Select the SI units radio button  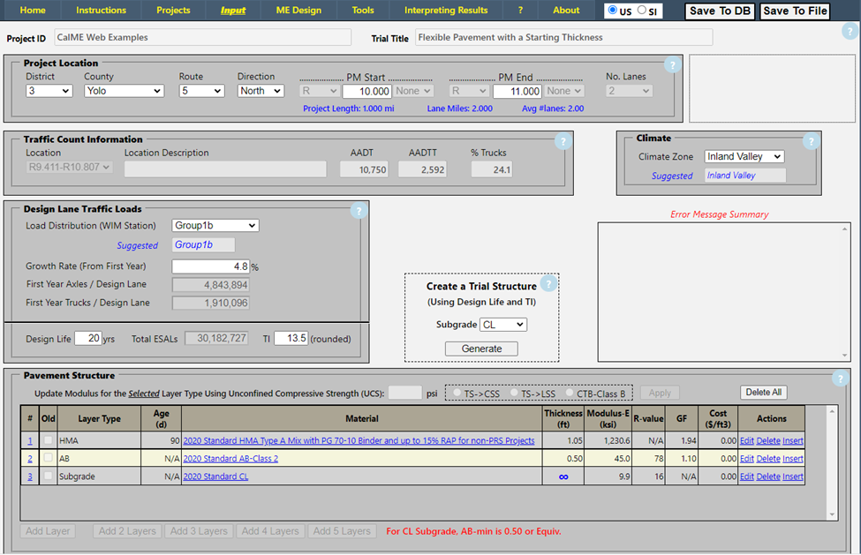pyautogui.click(x=642, y=11)
